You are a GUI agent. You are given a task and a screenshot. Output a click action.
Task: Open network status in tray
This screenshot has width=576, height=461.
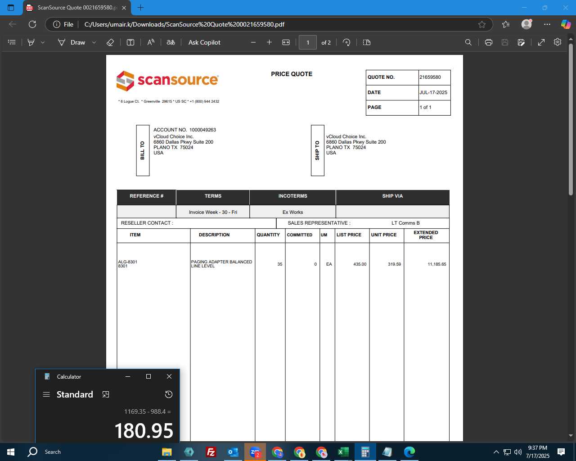[507, 452]
